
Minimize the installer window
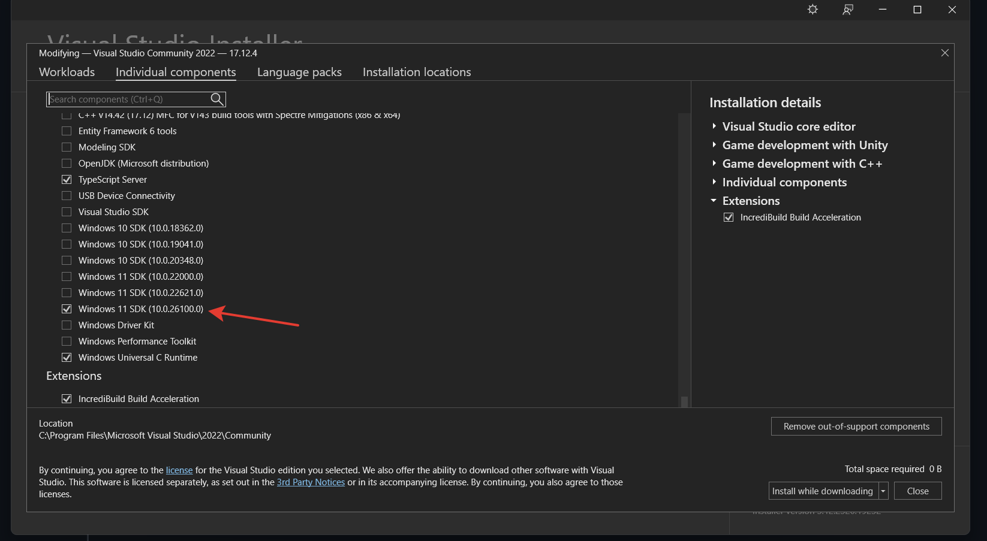pyautogui.click(x=882, y=10)
